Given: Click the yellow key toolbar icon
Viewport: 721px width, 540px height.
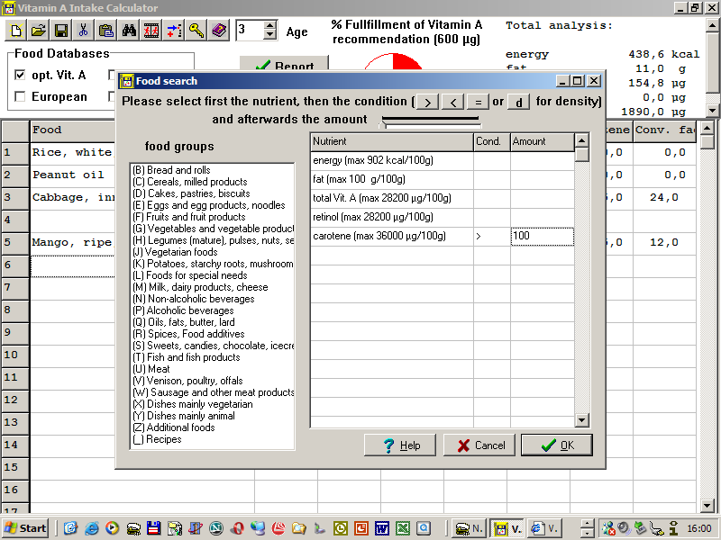Looking at the screenshot, I should [x=196, y=31].
